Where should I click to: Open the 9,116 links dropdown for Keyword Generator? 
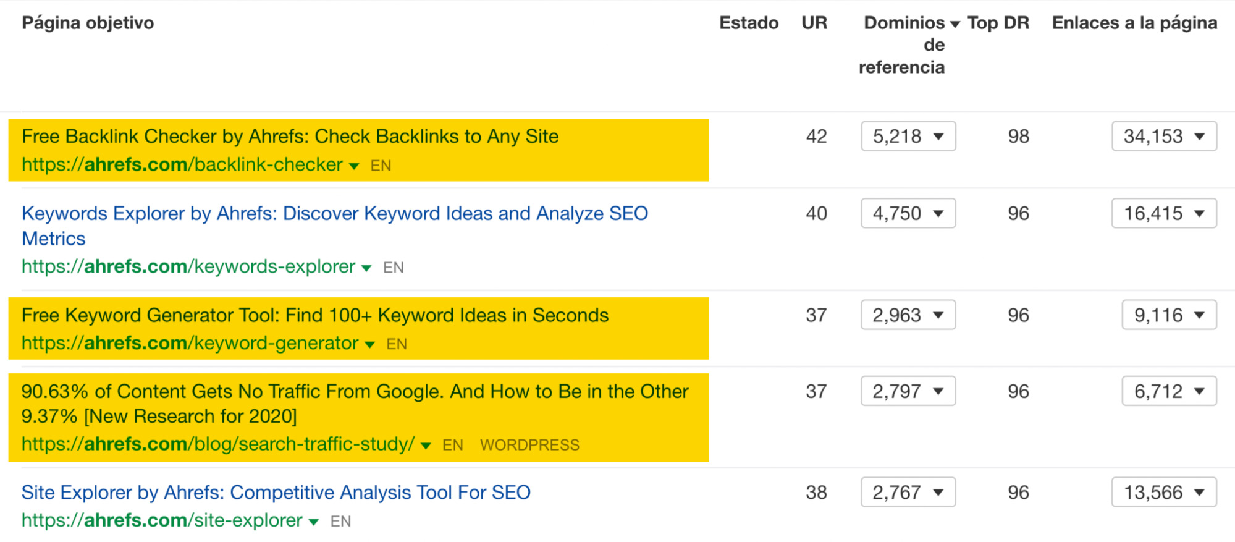1169,315
